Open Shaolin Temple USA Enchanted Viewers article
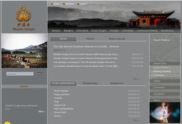The height and width of the screenshot is (124, 182). (86, 54)
